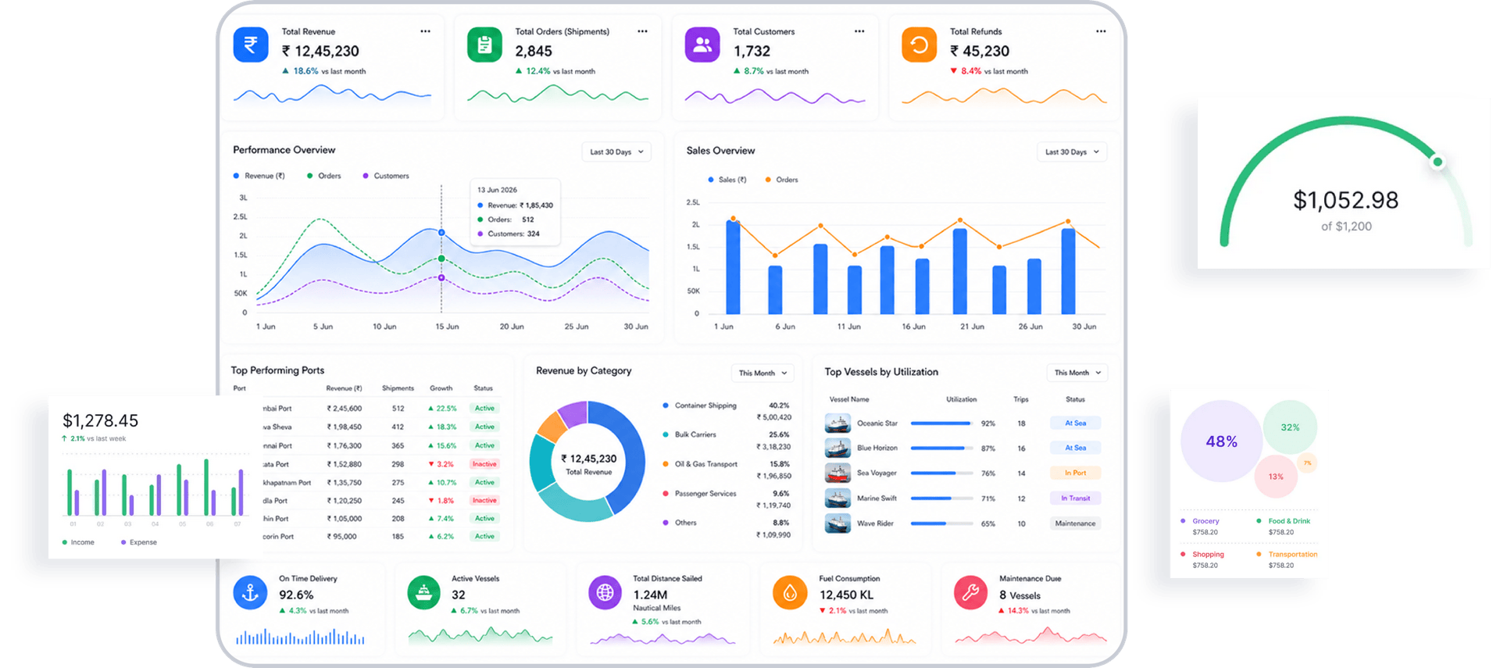Screen dimensions: 1500x668
Task: Click the On Time Delivery anchor icon
Action: [x=250, y=593]
